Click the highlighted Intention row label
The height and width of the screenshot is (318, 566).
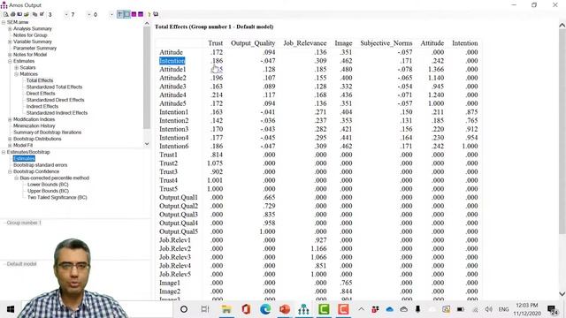[x=172, y=61]
